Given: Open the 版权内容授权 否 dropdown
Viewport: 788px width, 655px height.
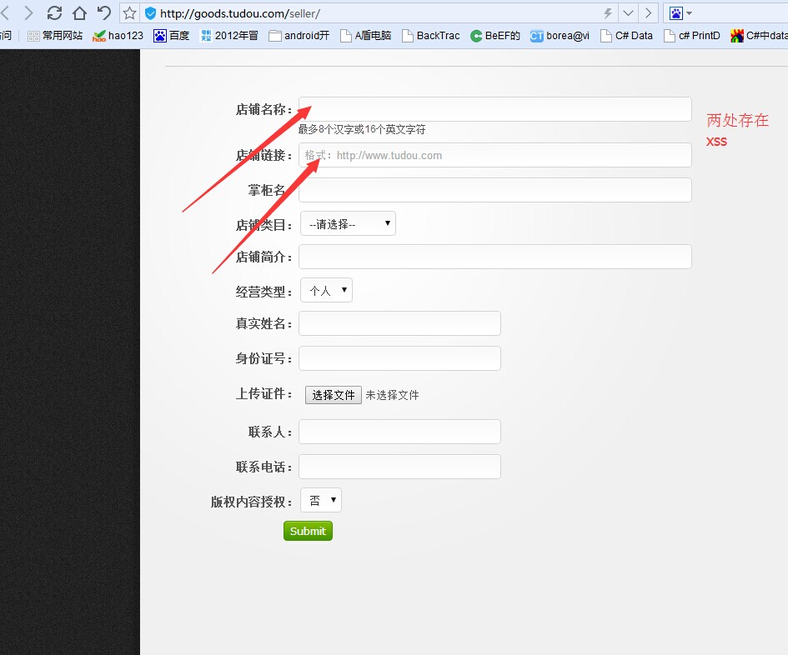Looking at the screenshot, I should 321,500.
